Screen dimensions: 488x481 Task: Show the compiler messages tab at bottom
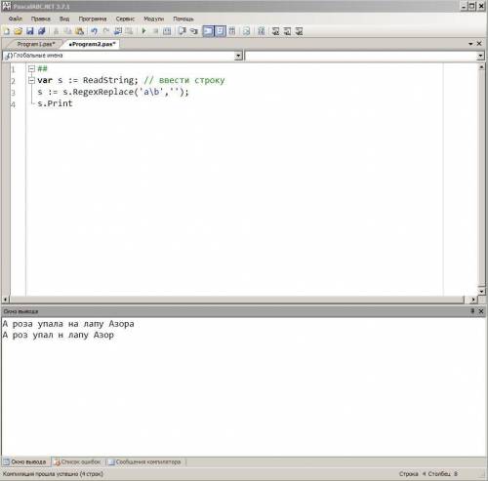[x=144, y=461]
